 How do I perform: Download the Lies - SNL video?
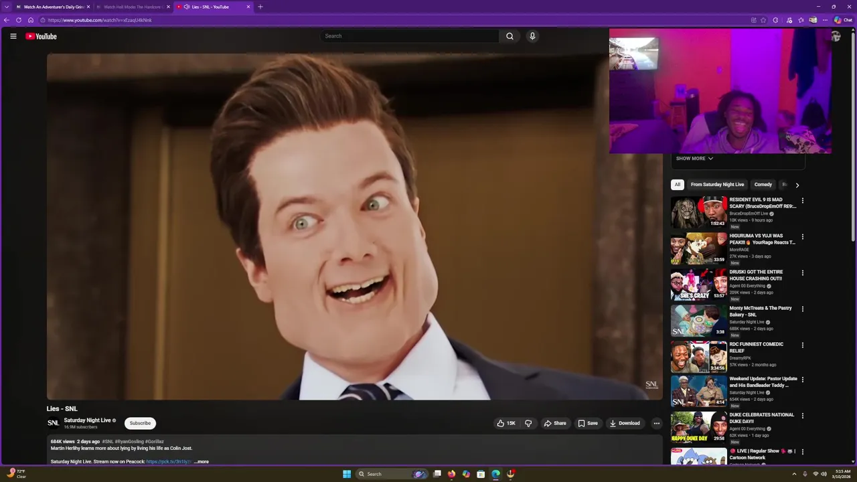[x=625, y=423]
